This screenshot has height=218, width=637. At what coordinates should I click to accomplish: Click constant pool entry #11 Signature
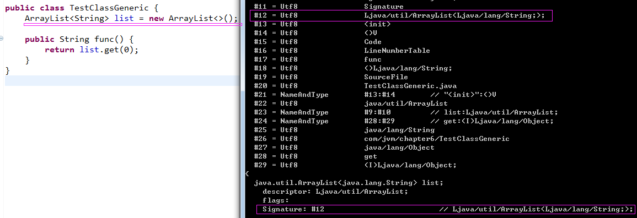coord(329,7)
